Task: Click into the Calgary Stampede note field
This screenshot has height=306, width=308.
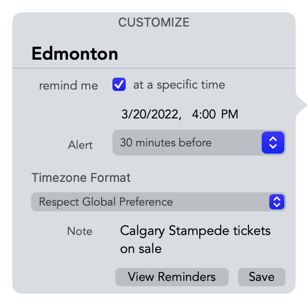Action: [199, 239]
